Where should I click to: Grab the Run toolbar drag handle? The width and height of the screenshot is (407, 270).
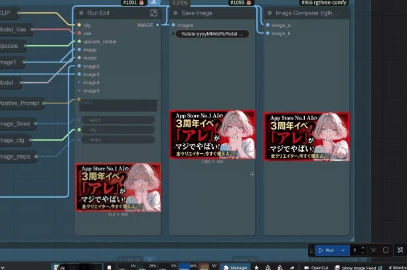(x=311, y=251)
